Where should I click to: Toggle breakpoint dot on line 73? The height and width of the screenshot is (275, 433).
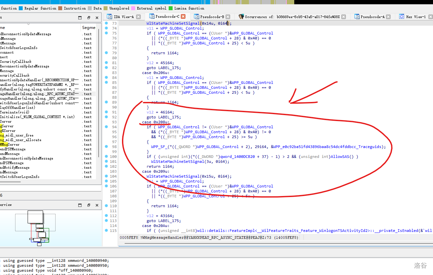tap(106, 23)
